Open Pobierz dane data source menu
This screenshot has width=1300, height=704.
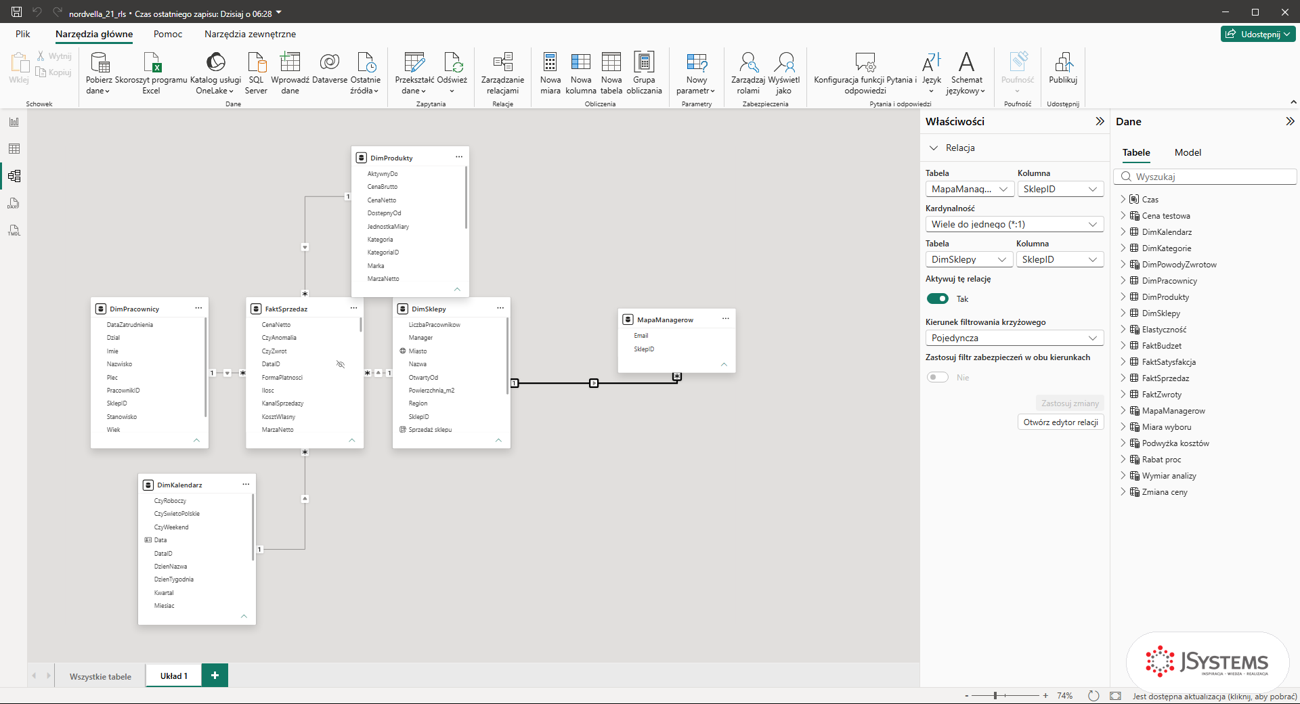click(99, 73)
